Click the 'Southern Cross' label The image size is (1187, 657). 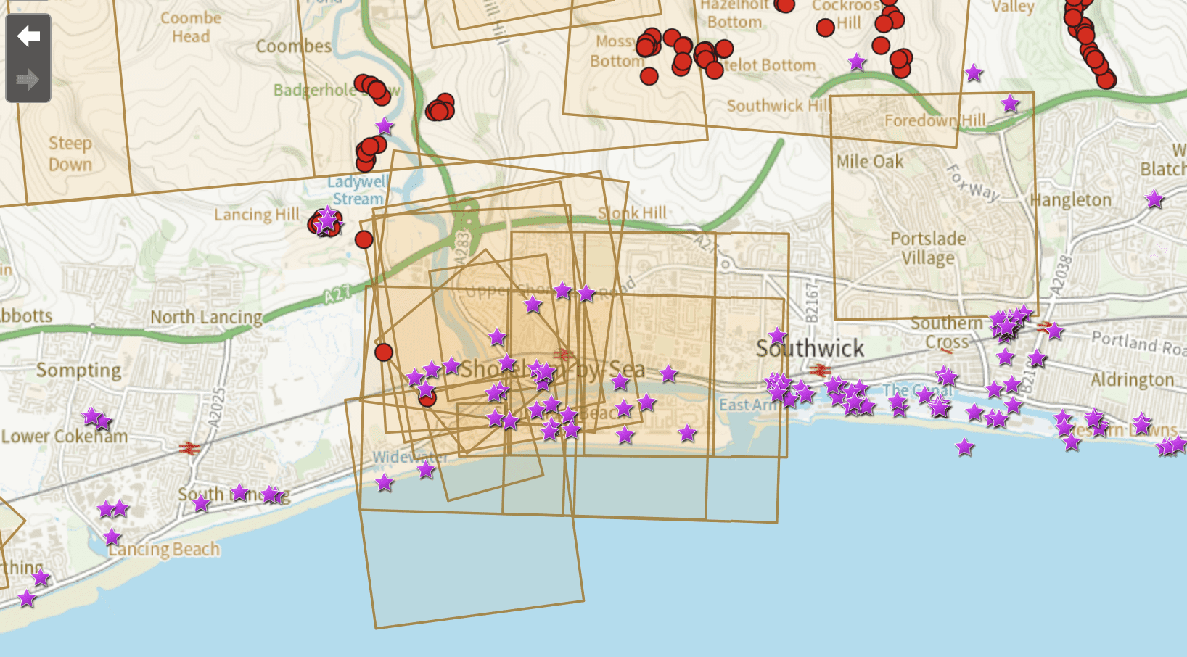point(946,332)
